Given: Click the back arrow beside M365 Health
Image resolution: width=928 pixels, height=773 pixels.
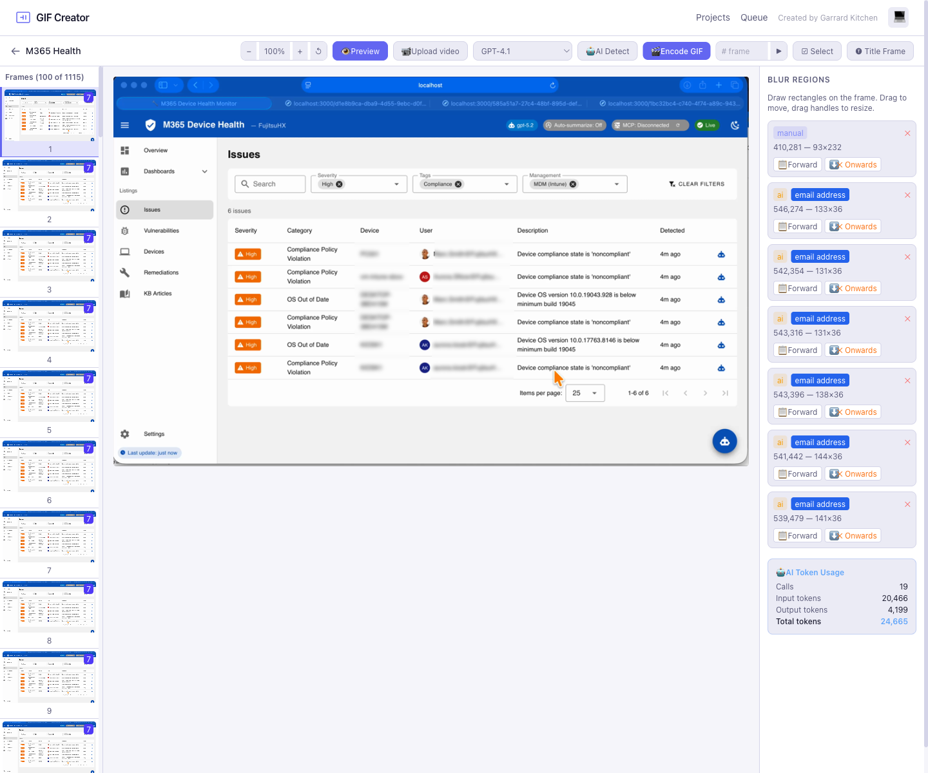Looking at the screenshot, I should [15, 51].
